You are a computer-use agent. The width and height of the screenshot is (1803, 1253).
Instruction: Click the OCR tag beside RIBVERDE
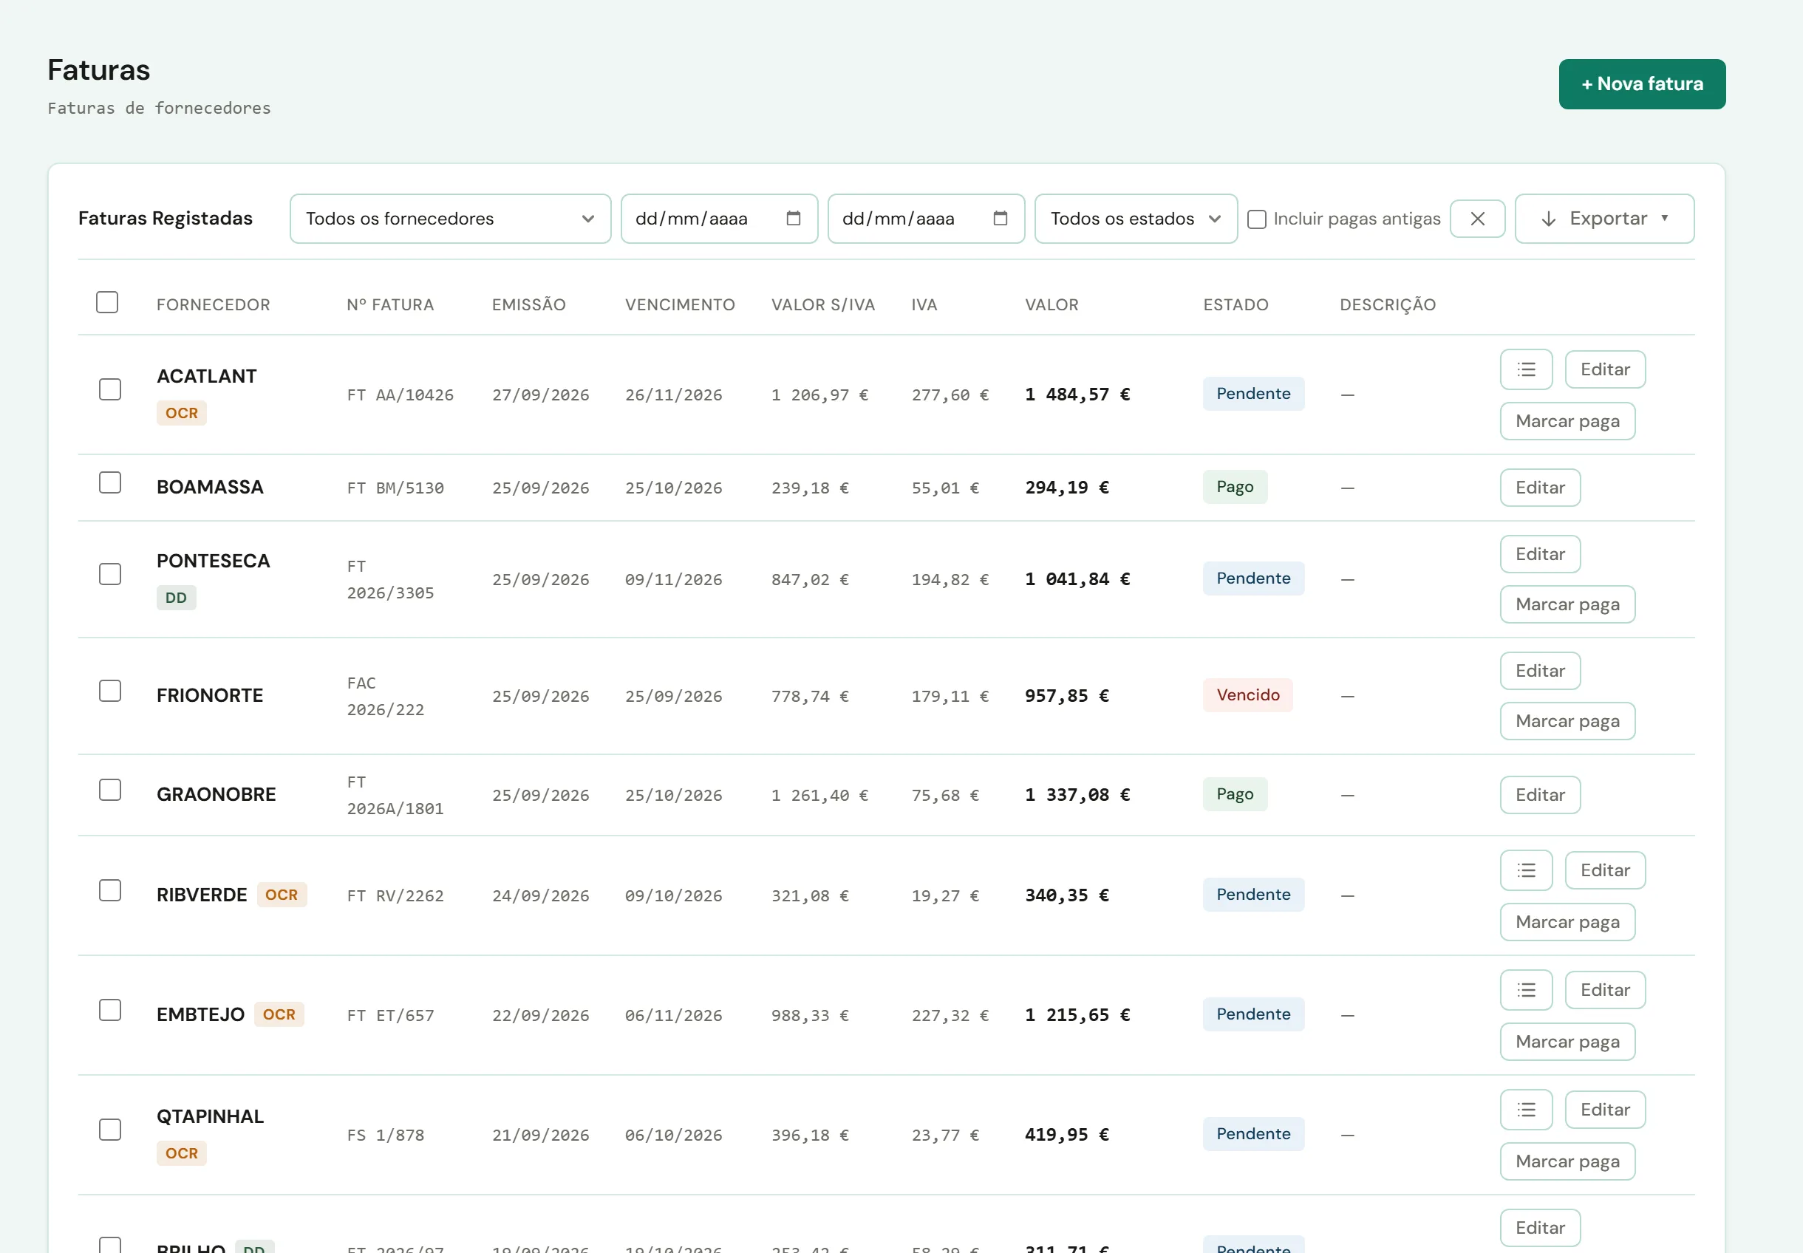pos(281,895)
